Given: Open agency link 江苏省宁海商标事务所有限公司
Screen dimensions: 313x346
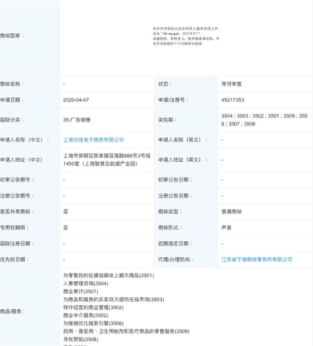Looking at the screenshot, I should click(257, 260).
